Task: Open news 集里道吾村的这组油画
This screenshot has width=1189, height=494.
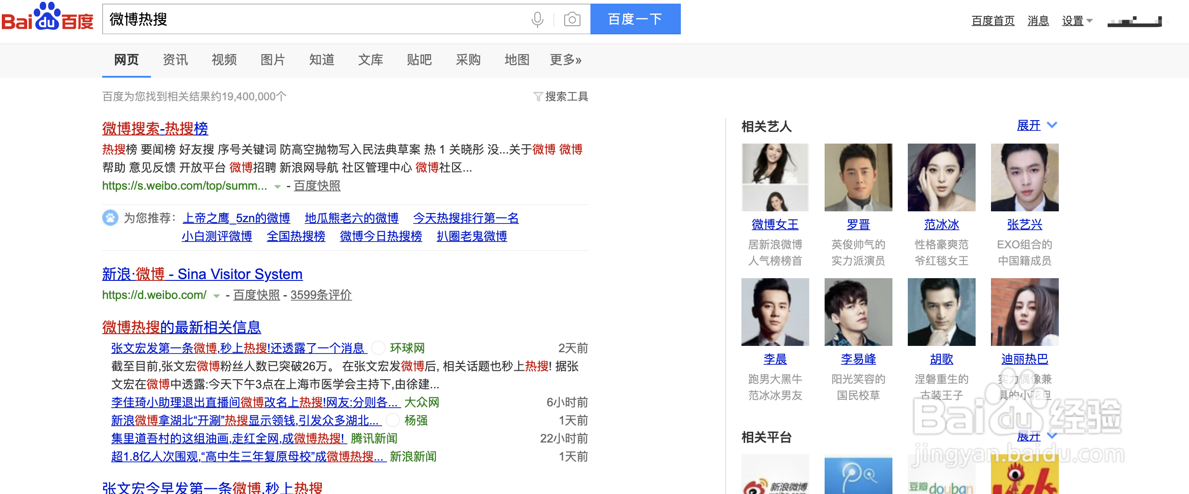Action: point(228,438)
